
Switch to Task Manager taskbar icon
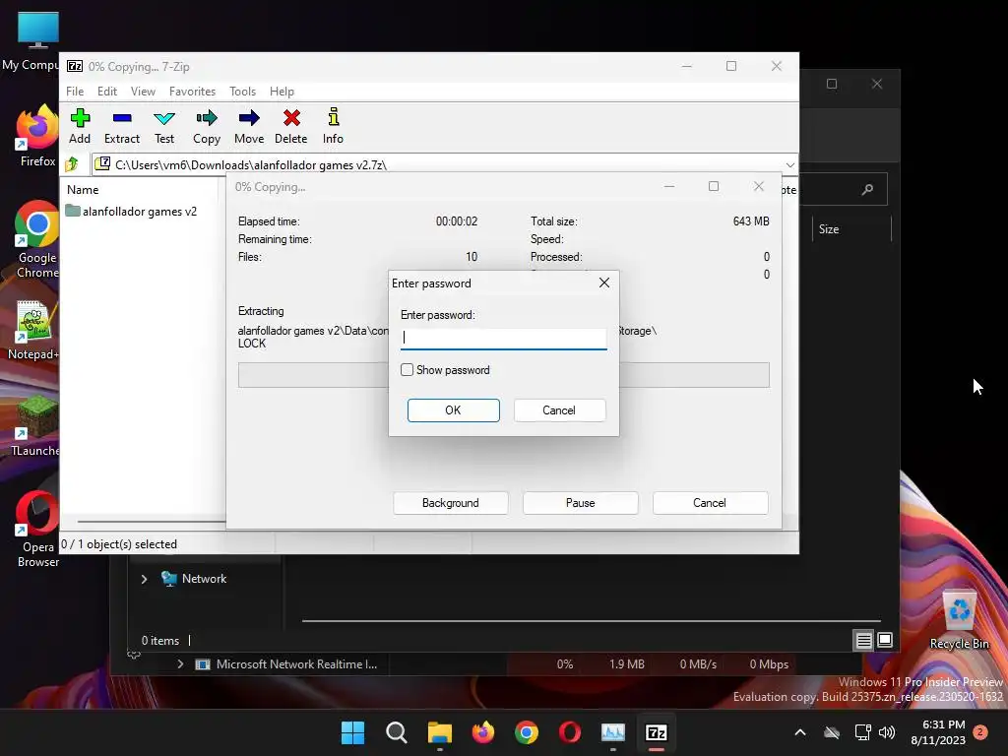[612, 732]
